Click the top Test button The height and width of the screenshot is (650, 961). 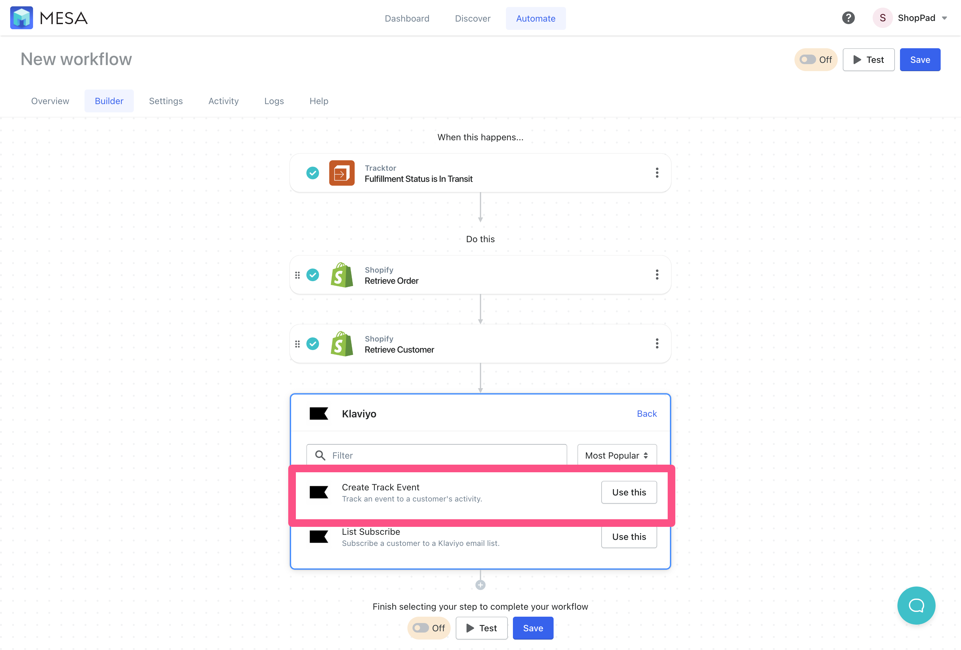(869, 60)
